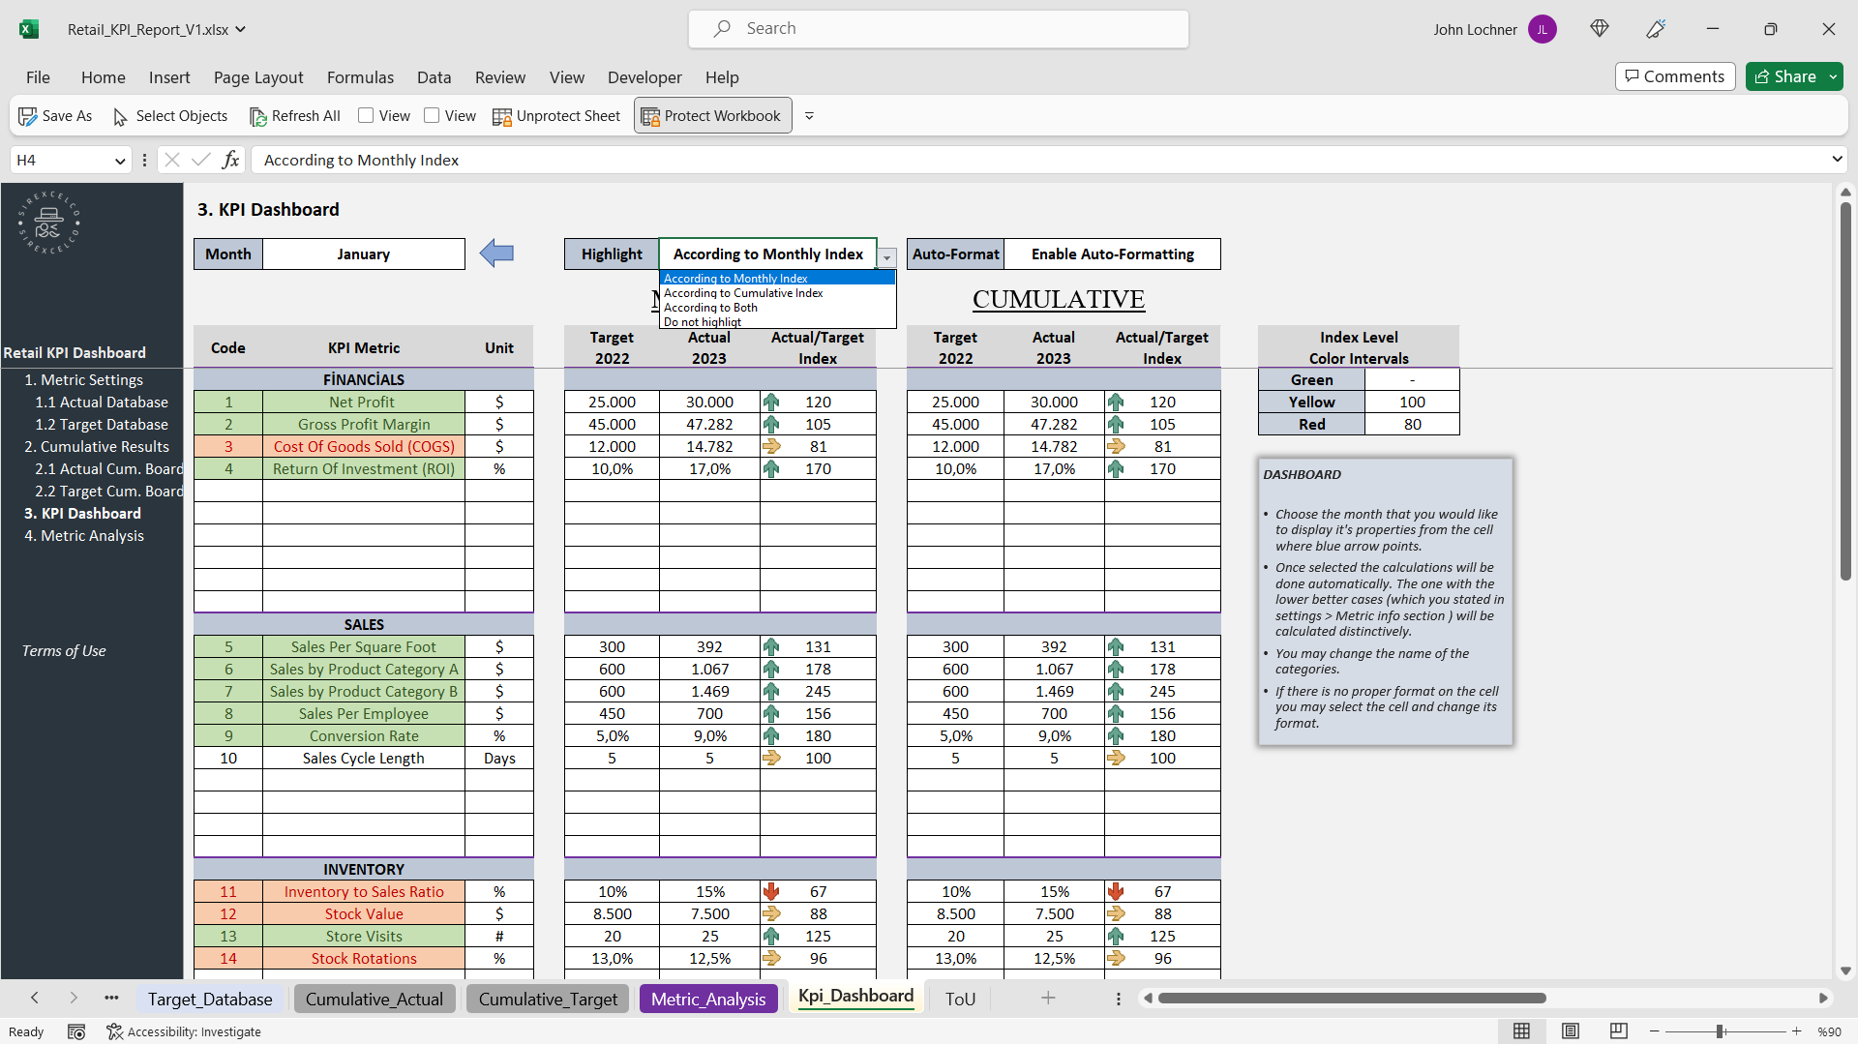This screenshot has width=1858, height=1045.
Task: Select Do not highlight option
Action: pyautogui.click(x=777, y=321)
